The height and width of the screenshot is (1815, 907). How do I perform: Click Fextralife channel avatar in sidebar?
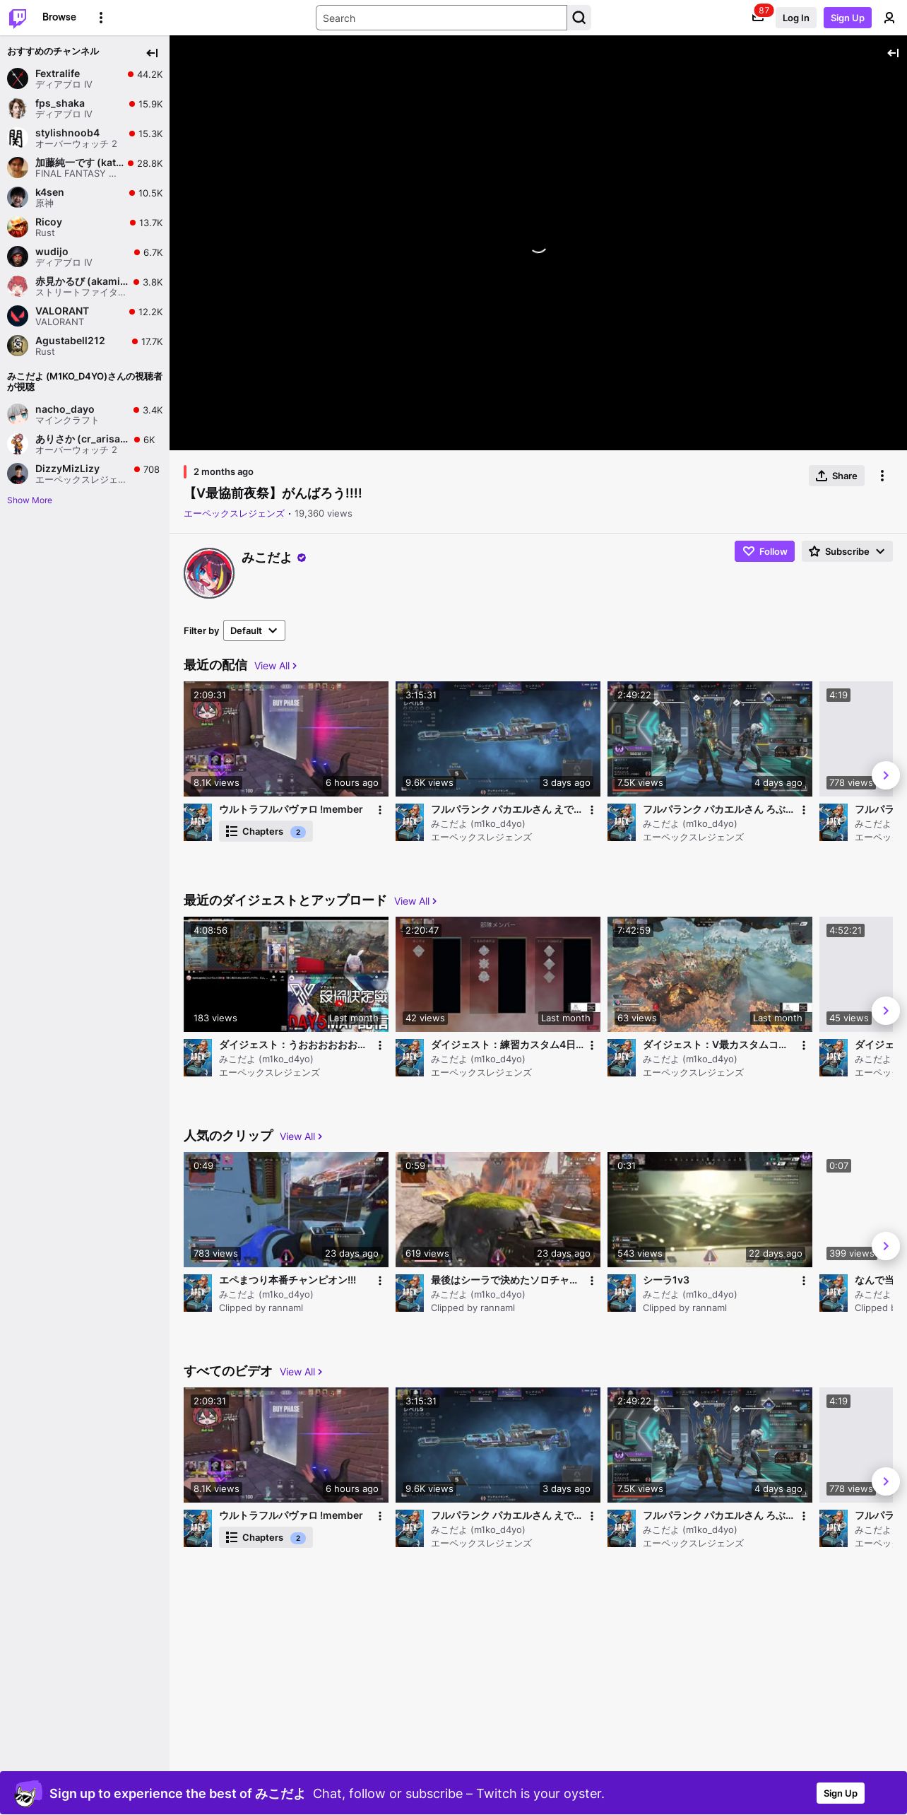18,78
